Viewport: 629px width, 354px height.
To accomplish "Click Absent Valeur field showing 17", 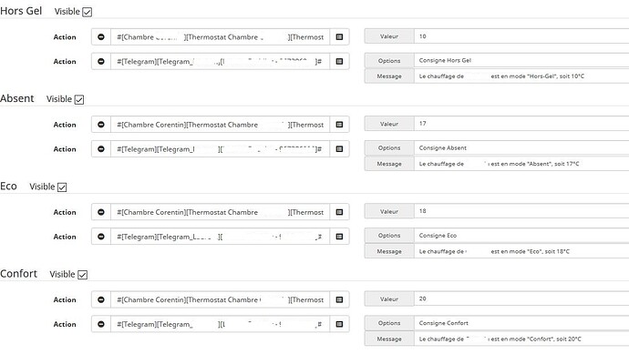I will 521,124.
